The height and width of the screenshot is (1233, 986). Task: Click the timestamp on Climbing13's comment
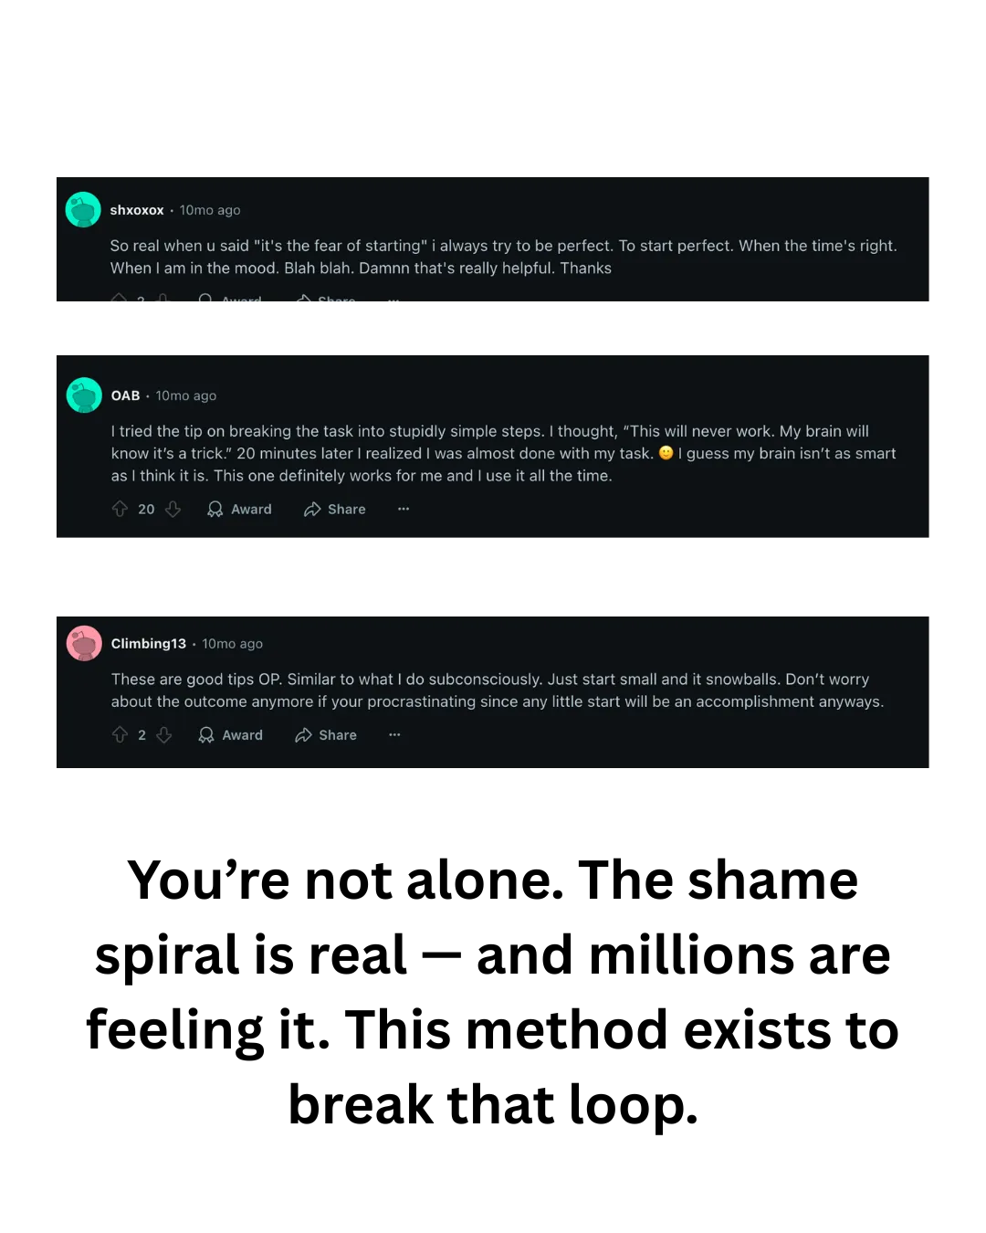(x=232, y=644)
